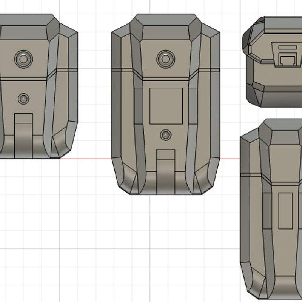Select the small rivet on left pouch

[x=23, y=99]
